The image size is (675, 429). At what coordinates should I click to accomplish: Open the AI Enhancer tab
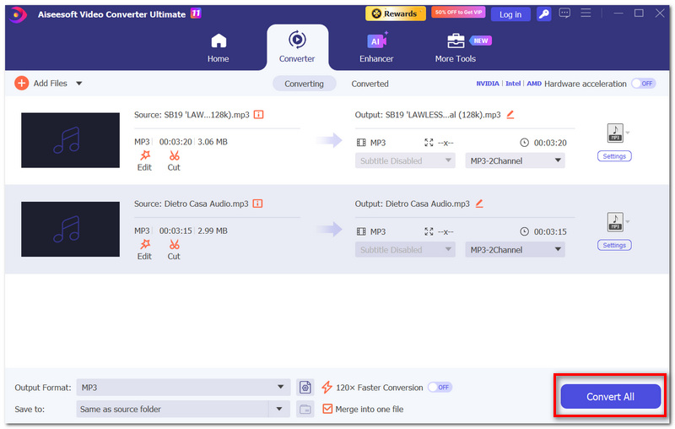point(376,48)
